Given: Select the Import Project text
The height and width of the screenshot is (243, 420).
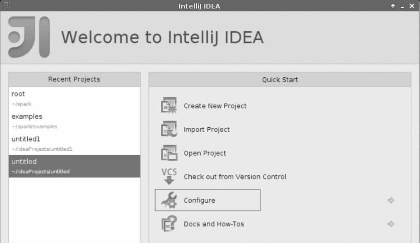Looking at the screenshot, I should pyautogui.click(x=207, y=130).
